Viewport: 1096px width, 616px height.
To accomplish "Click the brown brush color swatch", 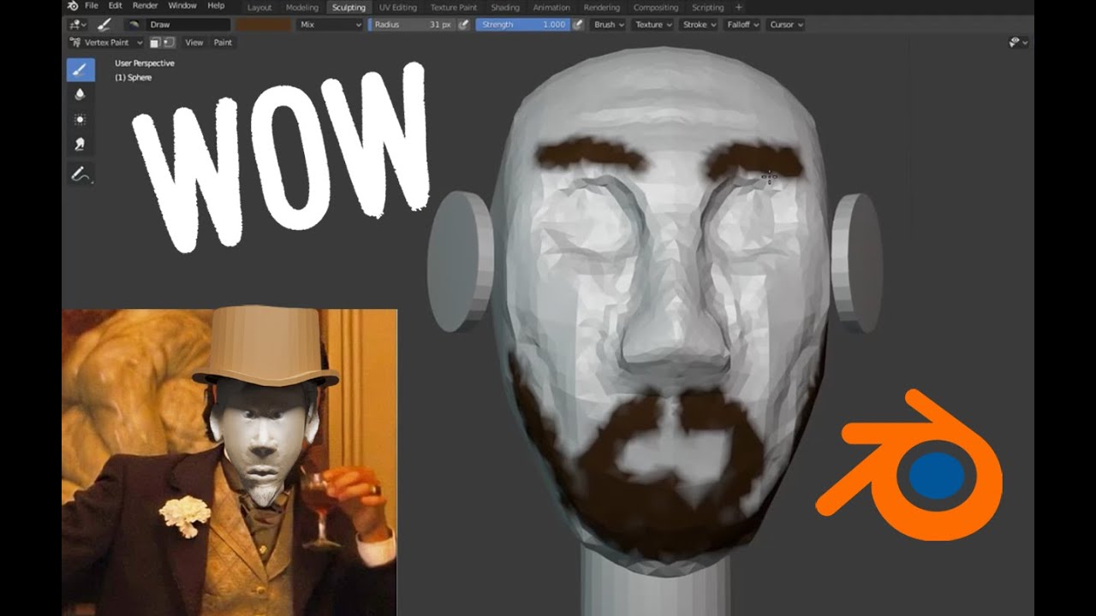I will 263,25.
